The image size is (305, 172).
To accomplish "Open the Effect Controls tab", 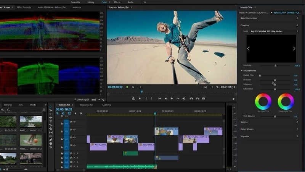I will coord(24,7).
